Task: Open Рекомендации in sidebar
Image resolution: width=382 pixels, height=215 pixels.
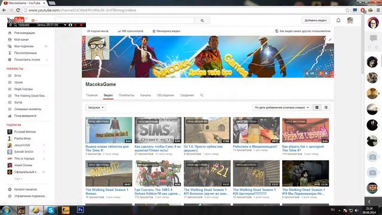Action: tap(24, 33)
